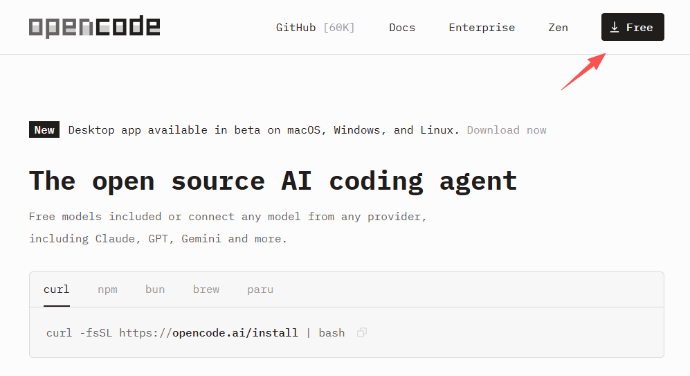690x376 pixels.
Task: Switch to the bun tab
Action: tap(155, 289)
